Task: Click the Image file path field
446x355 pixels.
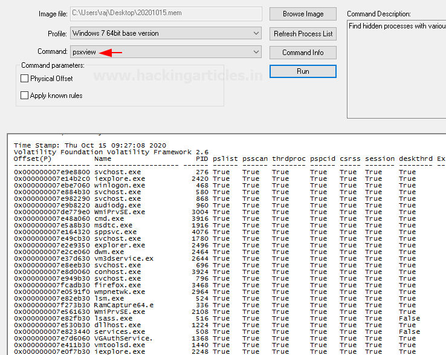Action: [166, 14]
